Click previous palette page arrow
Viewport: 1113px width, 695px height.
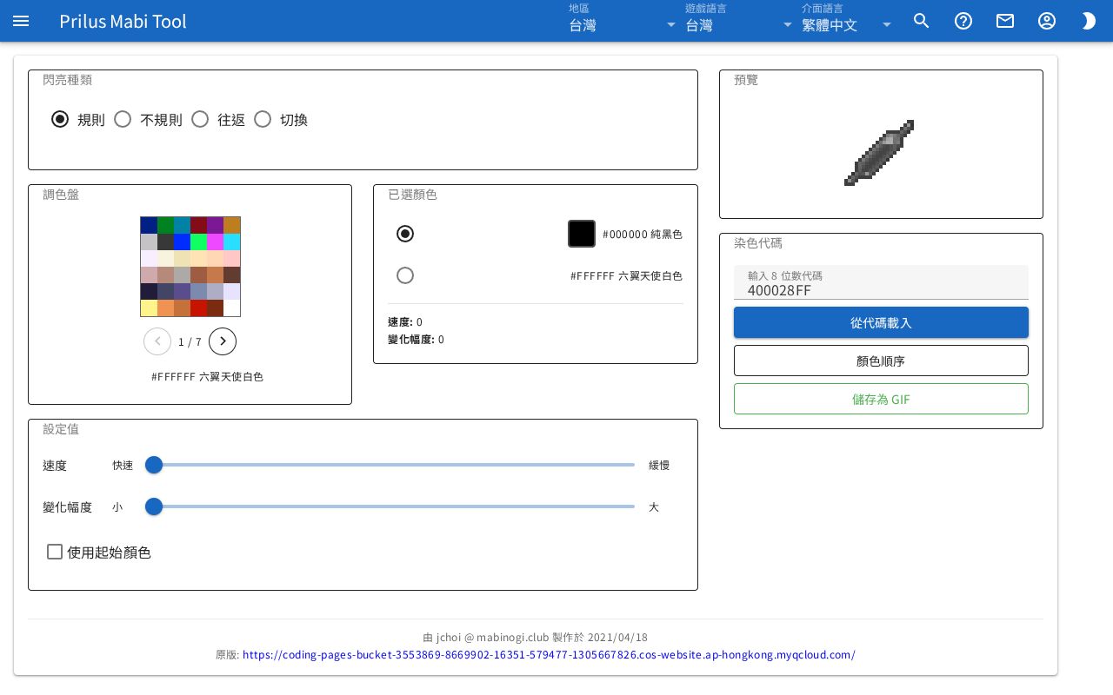[x=157, y=341]
